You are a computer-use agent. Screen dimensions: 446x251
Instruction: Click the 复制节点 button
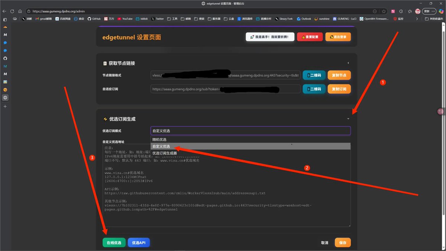click(x=339, y=75)
